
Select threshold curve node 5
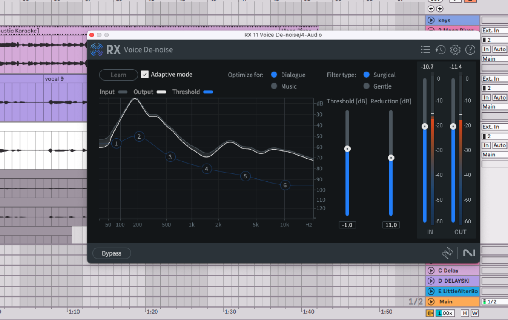[x=246, y=176]
